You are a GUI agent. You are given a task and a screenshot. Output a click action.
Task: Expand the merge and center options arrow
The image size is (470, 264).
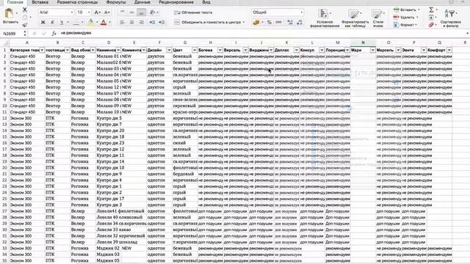[244, 23]
